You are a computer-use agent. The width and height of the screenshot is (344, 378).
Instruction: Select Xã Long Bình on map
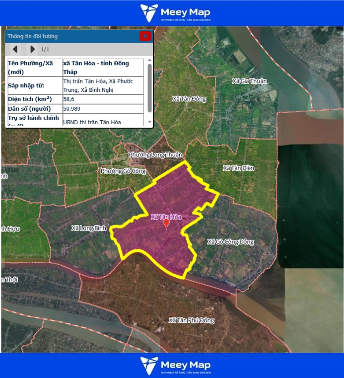89,228
